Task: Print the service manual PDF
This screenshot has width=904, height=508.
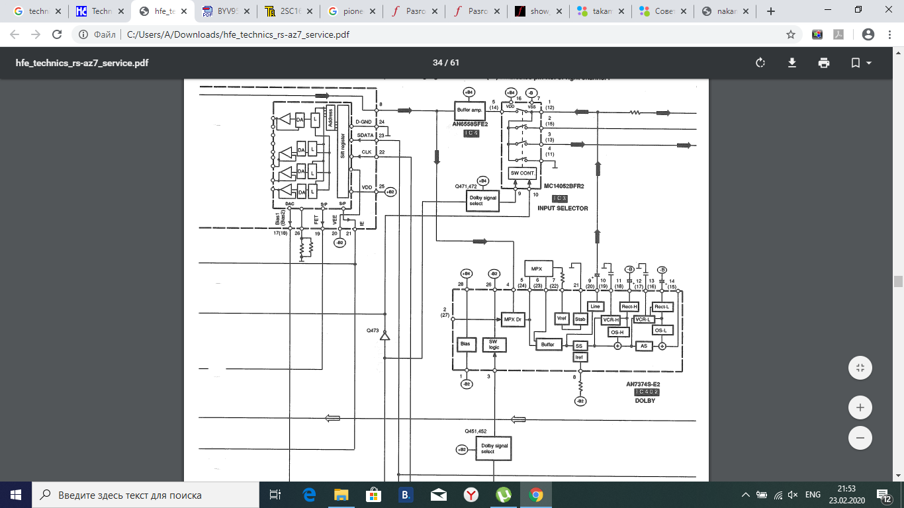Action: click(823, 63)
